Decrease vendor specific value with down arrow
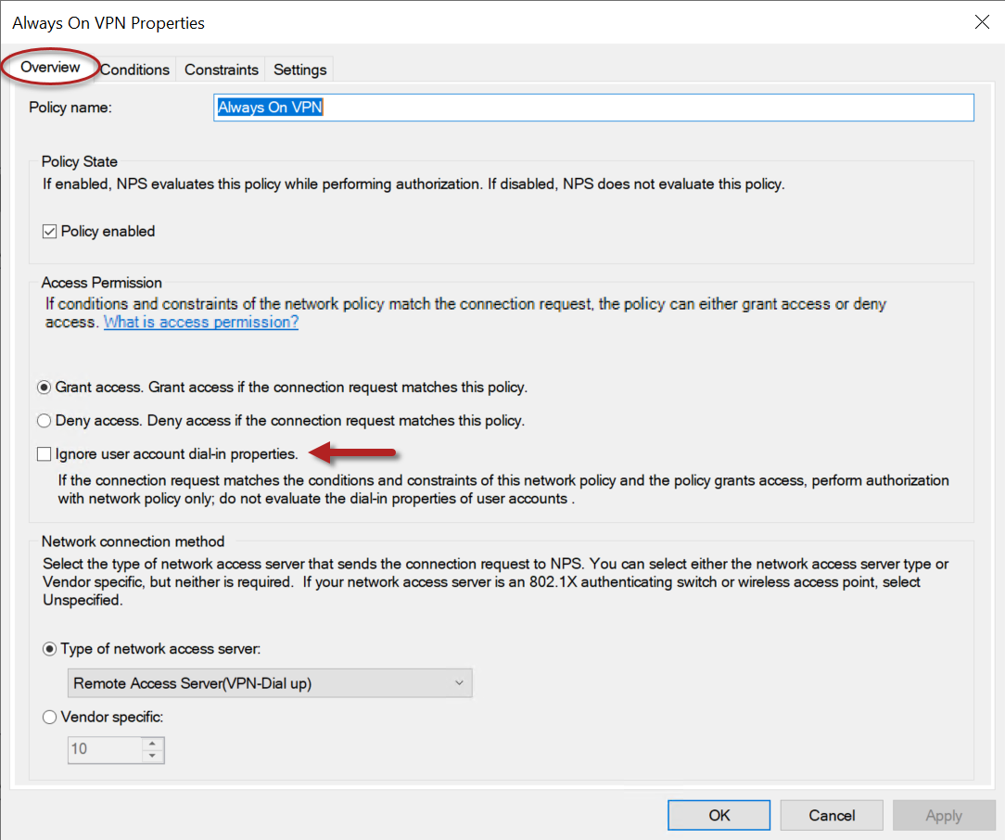 click(153, 756)
